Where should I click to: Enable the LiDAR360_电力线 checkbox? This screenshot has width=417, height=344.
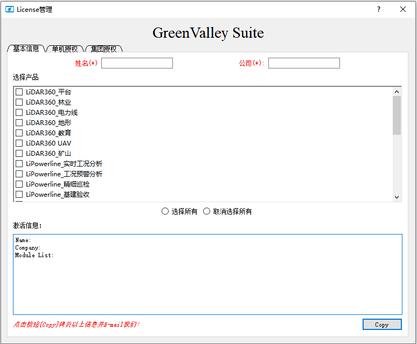pos(19,112)
